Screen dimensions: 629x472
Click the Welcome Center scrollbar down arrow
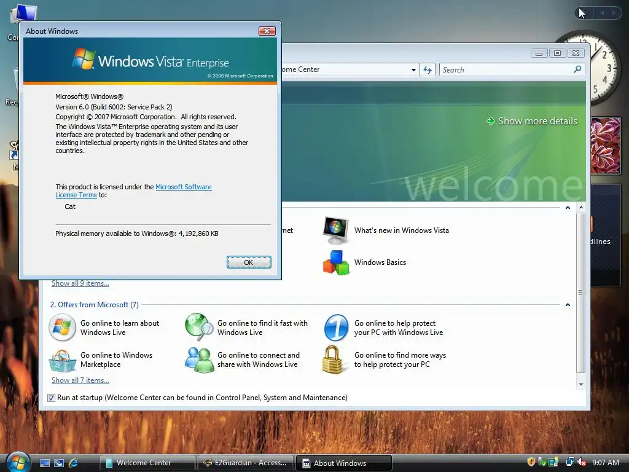point(581,385)
